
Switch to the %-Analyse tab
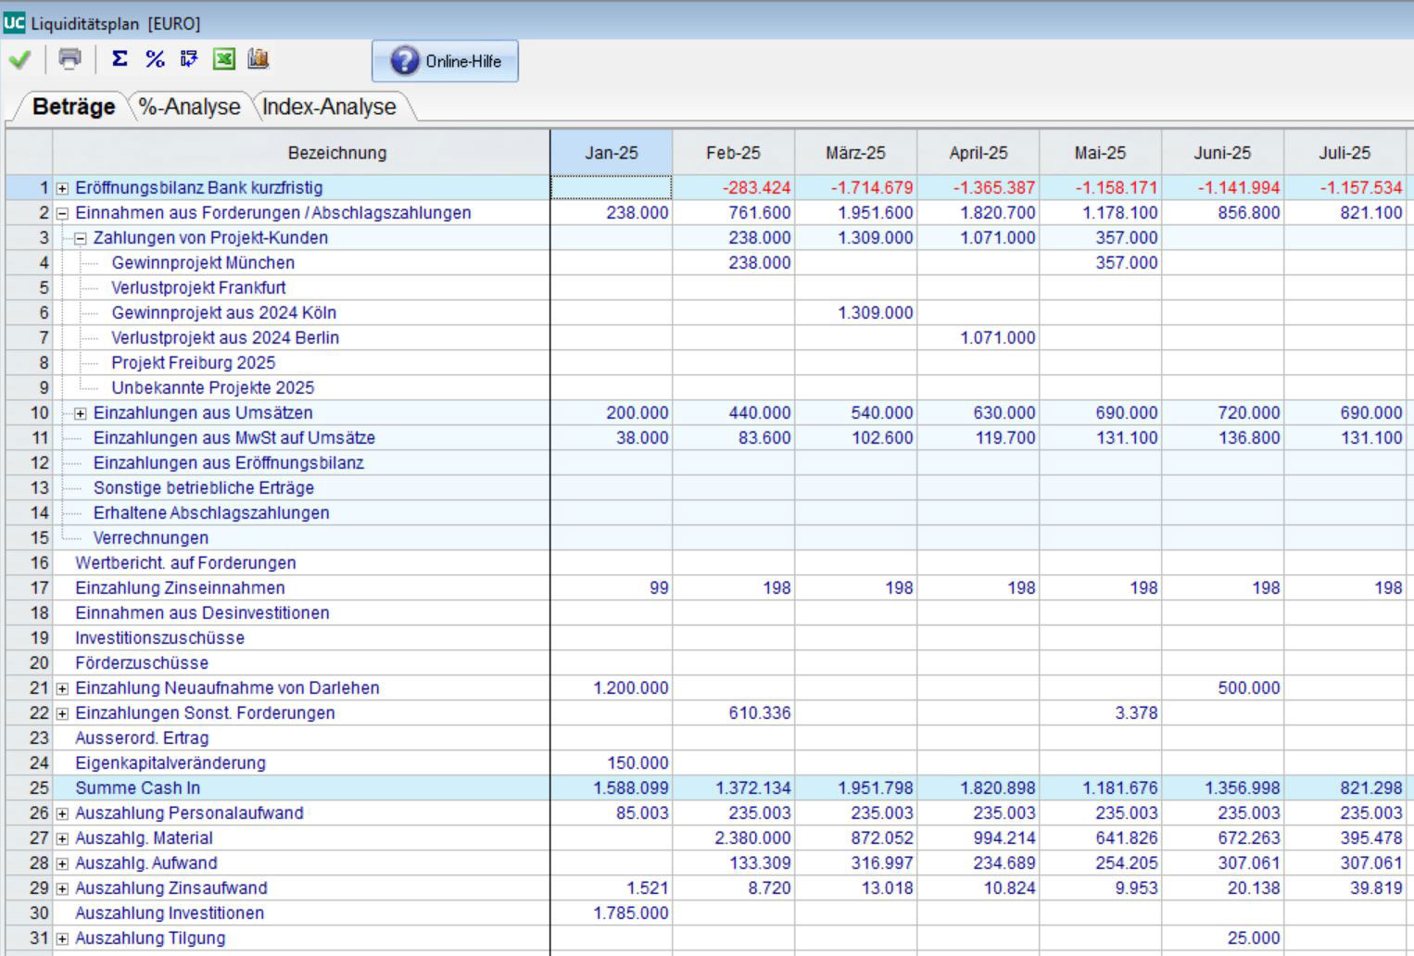(190, 107)
